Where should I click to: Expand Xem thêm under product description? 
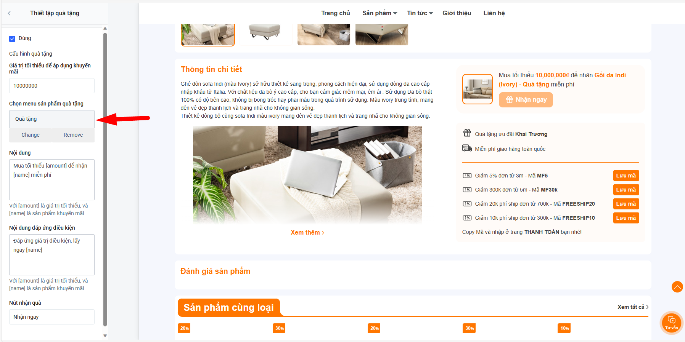(x=307, y=232)
